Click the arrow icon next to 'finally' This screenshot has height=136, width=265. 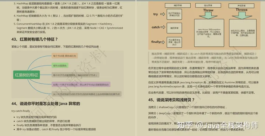point(162,42)
